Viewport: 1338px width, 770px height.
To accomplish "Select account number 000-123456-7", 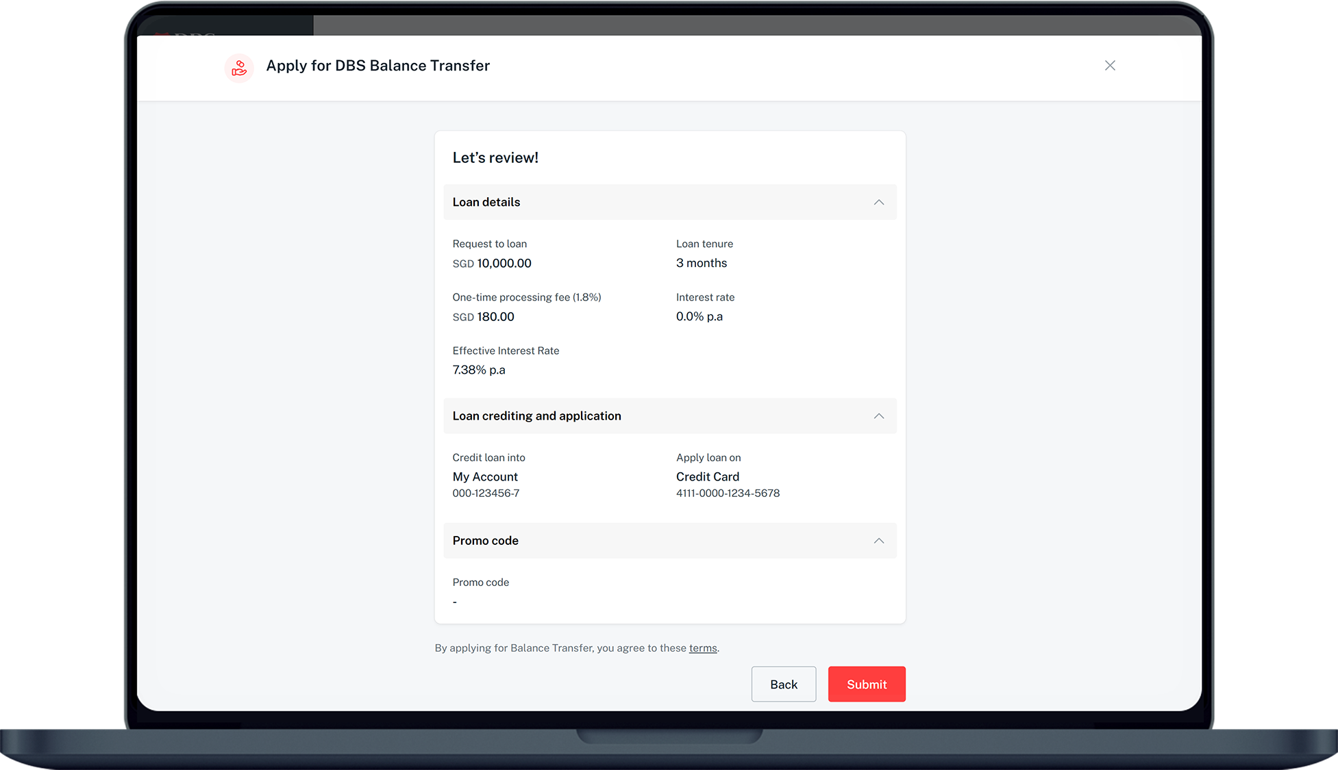I will (x=486, y=493).
